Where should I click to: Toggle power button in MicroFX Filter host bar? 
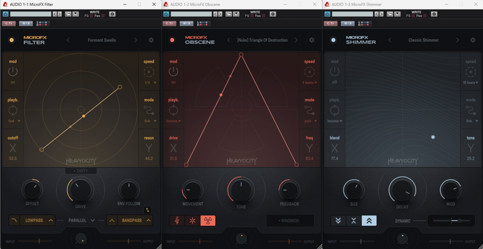point(5,14)
